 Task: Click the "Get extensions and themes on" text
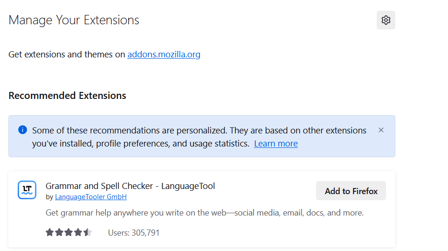(x=67, y=55)
